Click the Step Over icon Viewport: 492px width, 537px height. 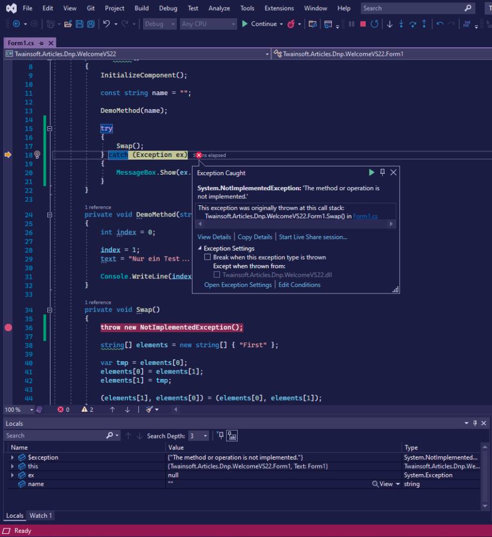point(413,24)
